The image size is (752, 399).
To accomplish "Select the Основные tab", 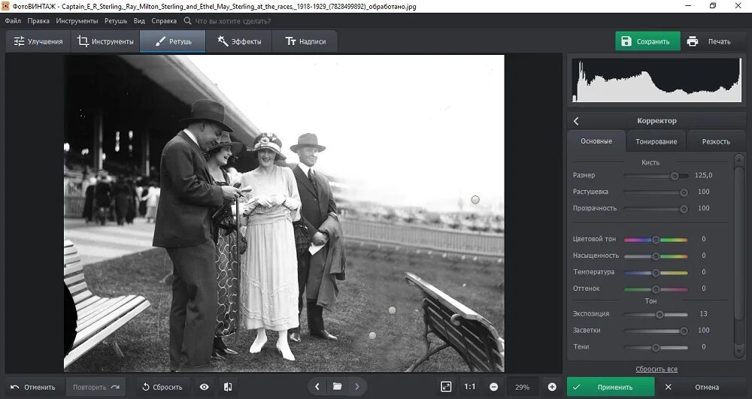I will click(x=596, y=141).
